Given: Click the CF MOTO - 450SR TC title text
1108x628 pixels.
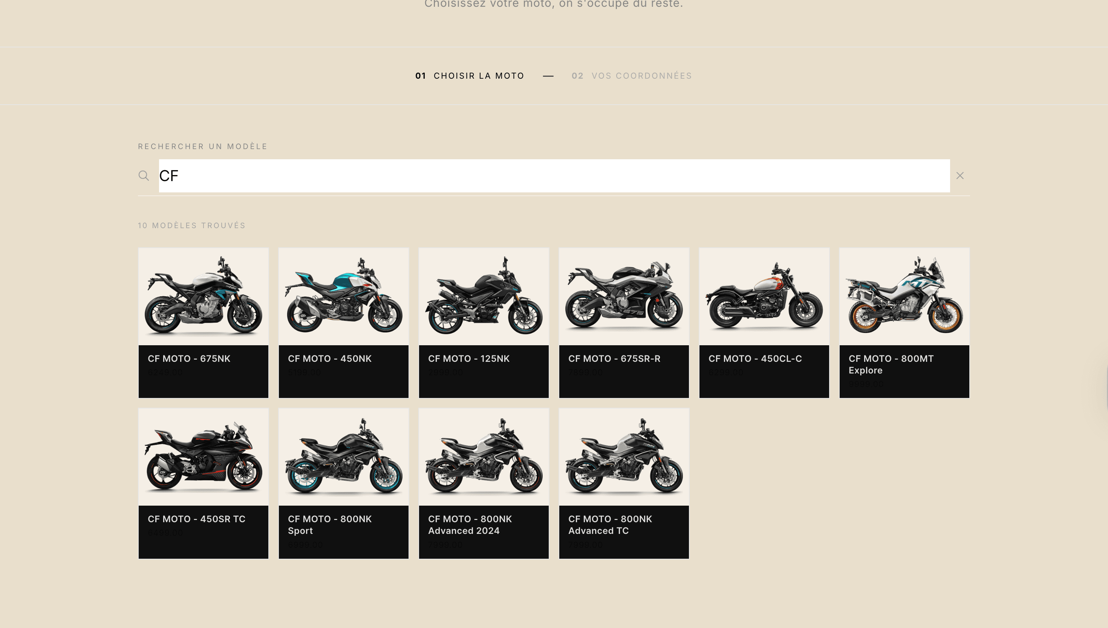Looking at the screenshot, I should point(196,519).
